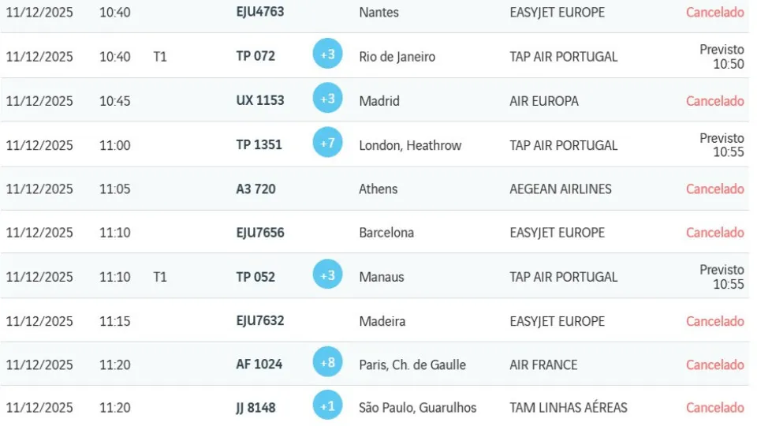Image resolution: width=757 pixels, height=426 pixels.
Task: Click the +3 badge on flight TP 052
Action: pyautogui.click(x=327, y=275)
